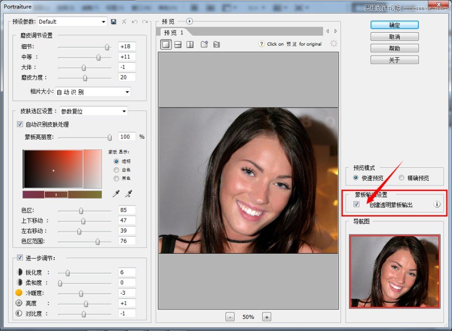Select the single-pane preview layout
The width and height of the screenshot is (452, 331).
click(166, 44)
